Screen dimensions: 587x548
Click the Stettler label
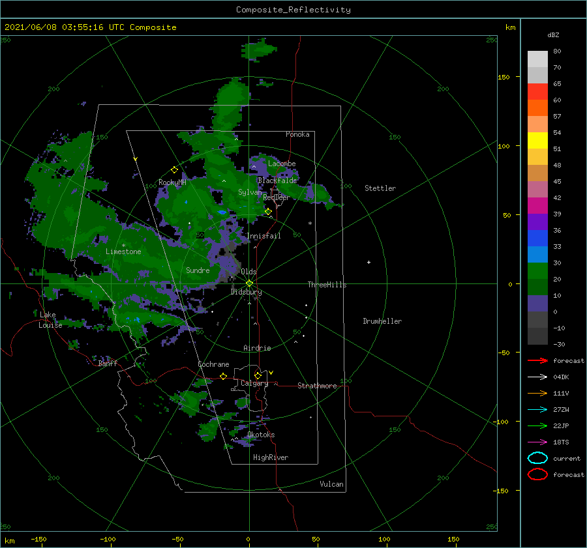click(380, 188)
